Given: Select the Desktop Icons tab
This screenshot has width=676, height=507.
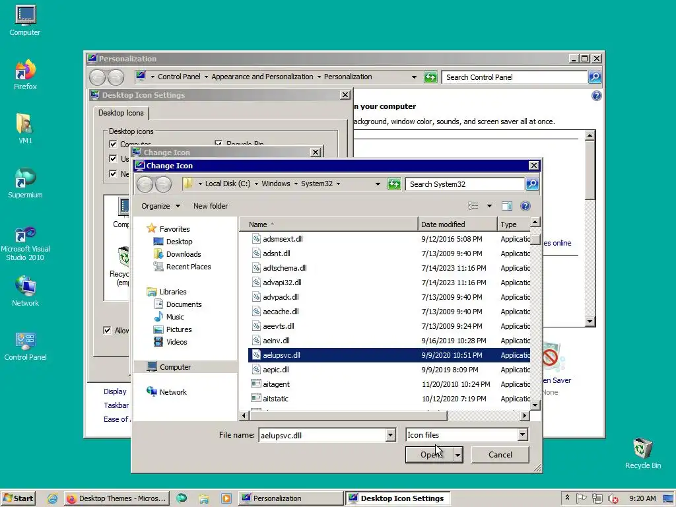Looking at the screenshot, I should (121, 113).
